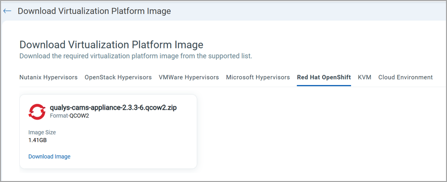Click the Download Image link

pyautogui.click(x=50, y=156)
